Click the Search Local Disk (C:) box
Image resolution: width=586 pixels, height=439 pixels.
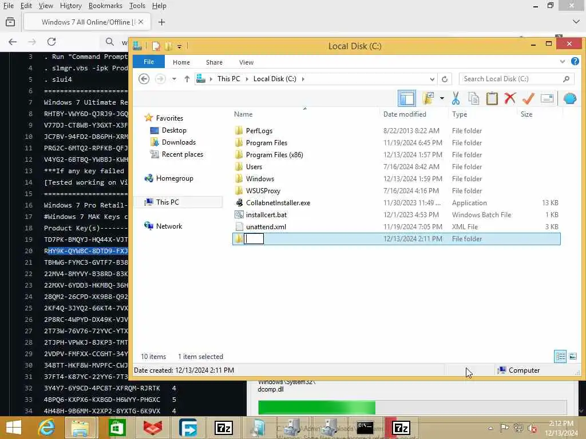pyautogui.click(x=516, y=79)
